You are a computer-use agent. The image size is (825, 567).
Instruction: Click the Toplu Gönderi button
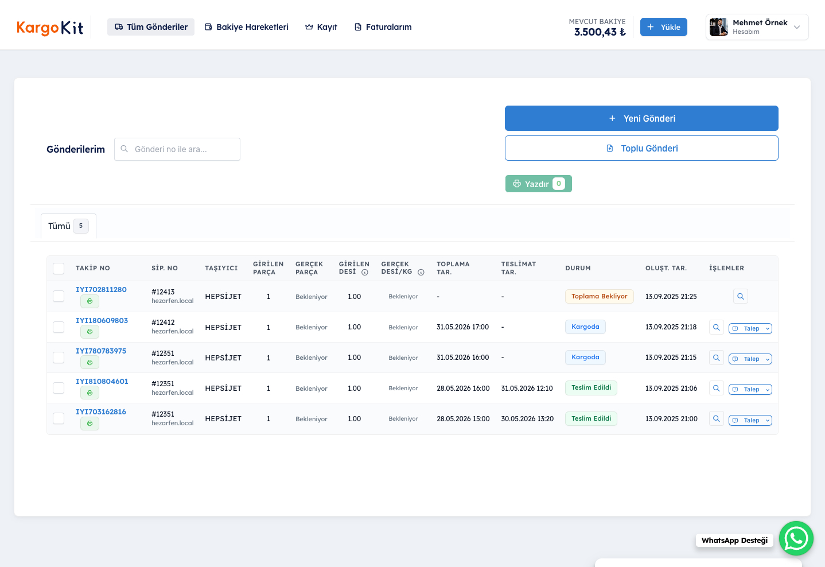click(641, 148)
